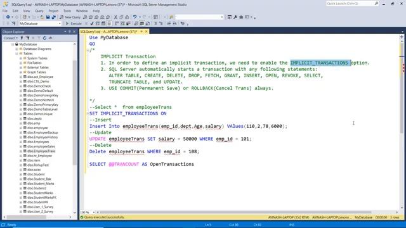
Task: Click green success icon in status bar
Action: [82, 217]
